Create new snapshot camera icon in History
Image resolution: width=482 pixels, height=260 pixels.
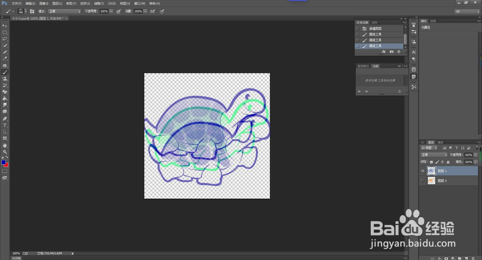coord(391,52)
